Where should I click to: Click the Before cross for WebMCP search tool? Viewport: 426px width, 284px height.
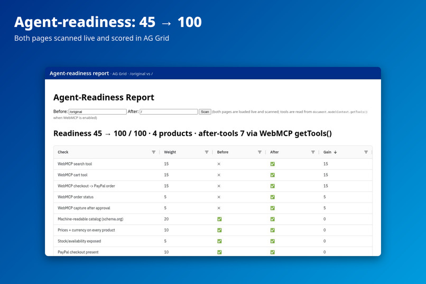219,164
